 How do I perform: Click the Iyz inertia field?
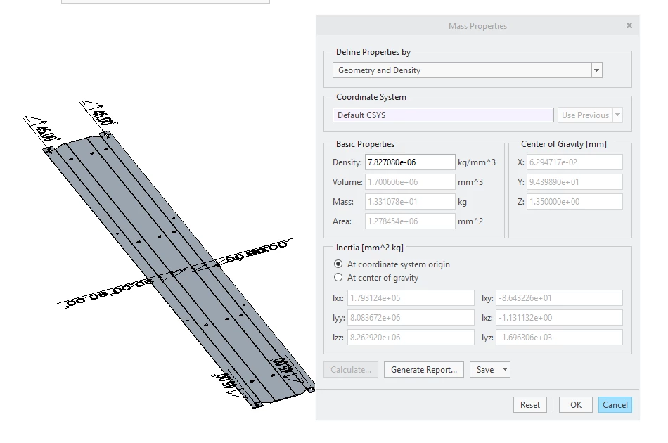tap(559, 337)
